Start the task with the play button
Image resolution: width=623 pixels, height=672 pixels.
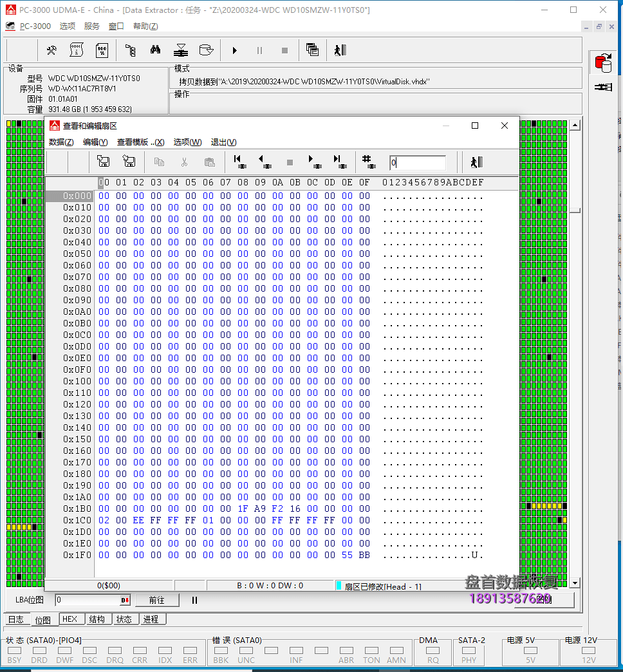[234, 51]
